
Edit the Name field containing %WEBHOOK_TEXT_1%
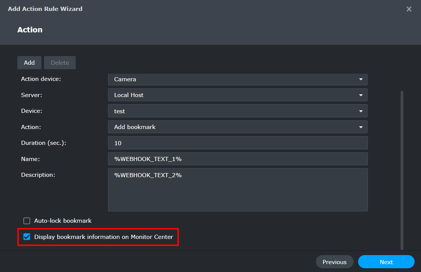point(237,159)
